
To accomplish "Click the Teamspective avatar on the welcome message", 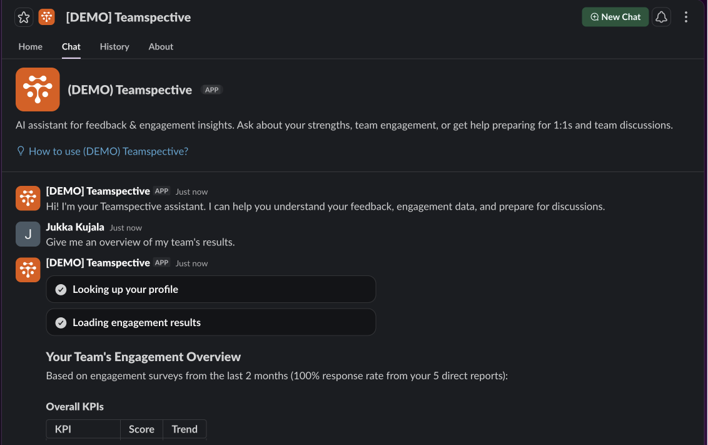I will pos(28,198).
